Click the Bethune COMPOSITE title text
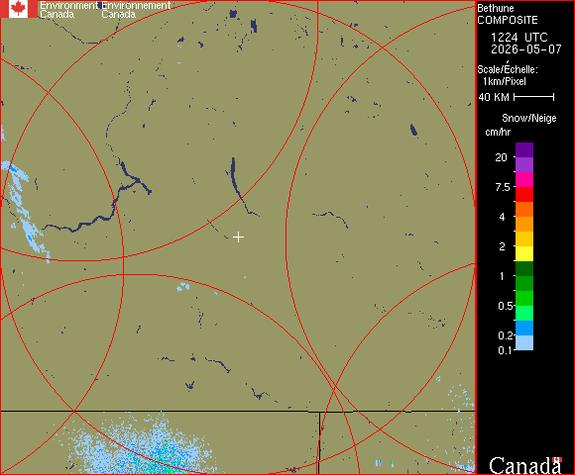Screen dimensions: 575x475 point(508,14)
